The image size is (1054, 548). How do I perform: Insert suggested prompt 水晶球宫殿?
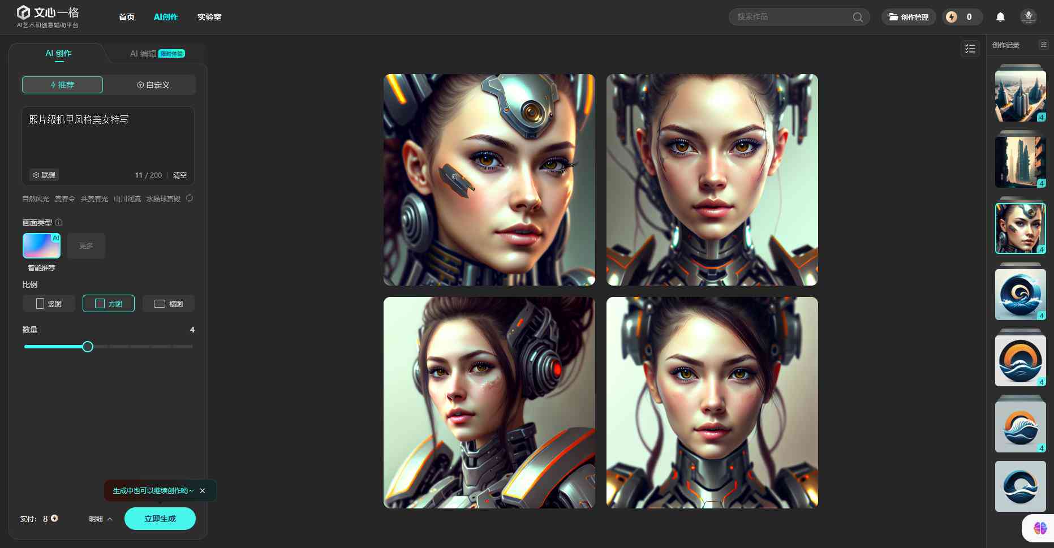click(x=164, y=199)
